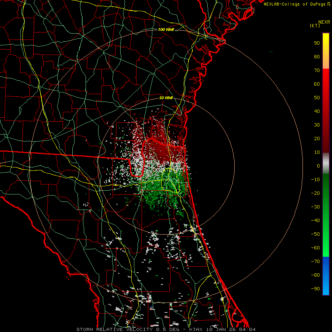
Task: Click the "-50" scale value
Action: [315, 234]
